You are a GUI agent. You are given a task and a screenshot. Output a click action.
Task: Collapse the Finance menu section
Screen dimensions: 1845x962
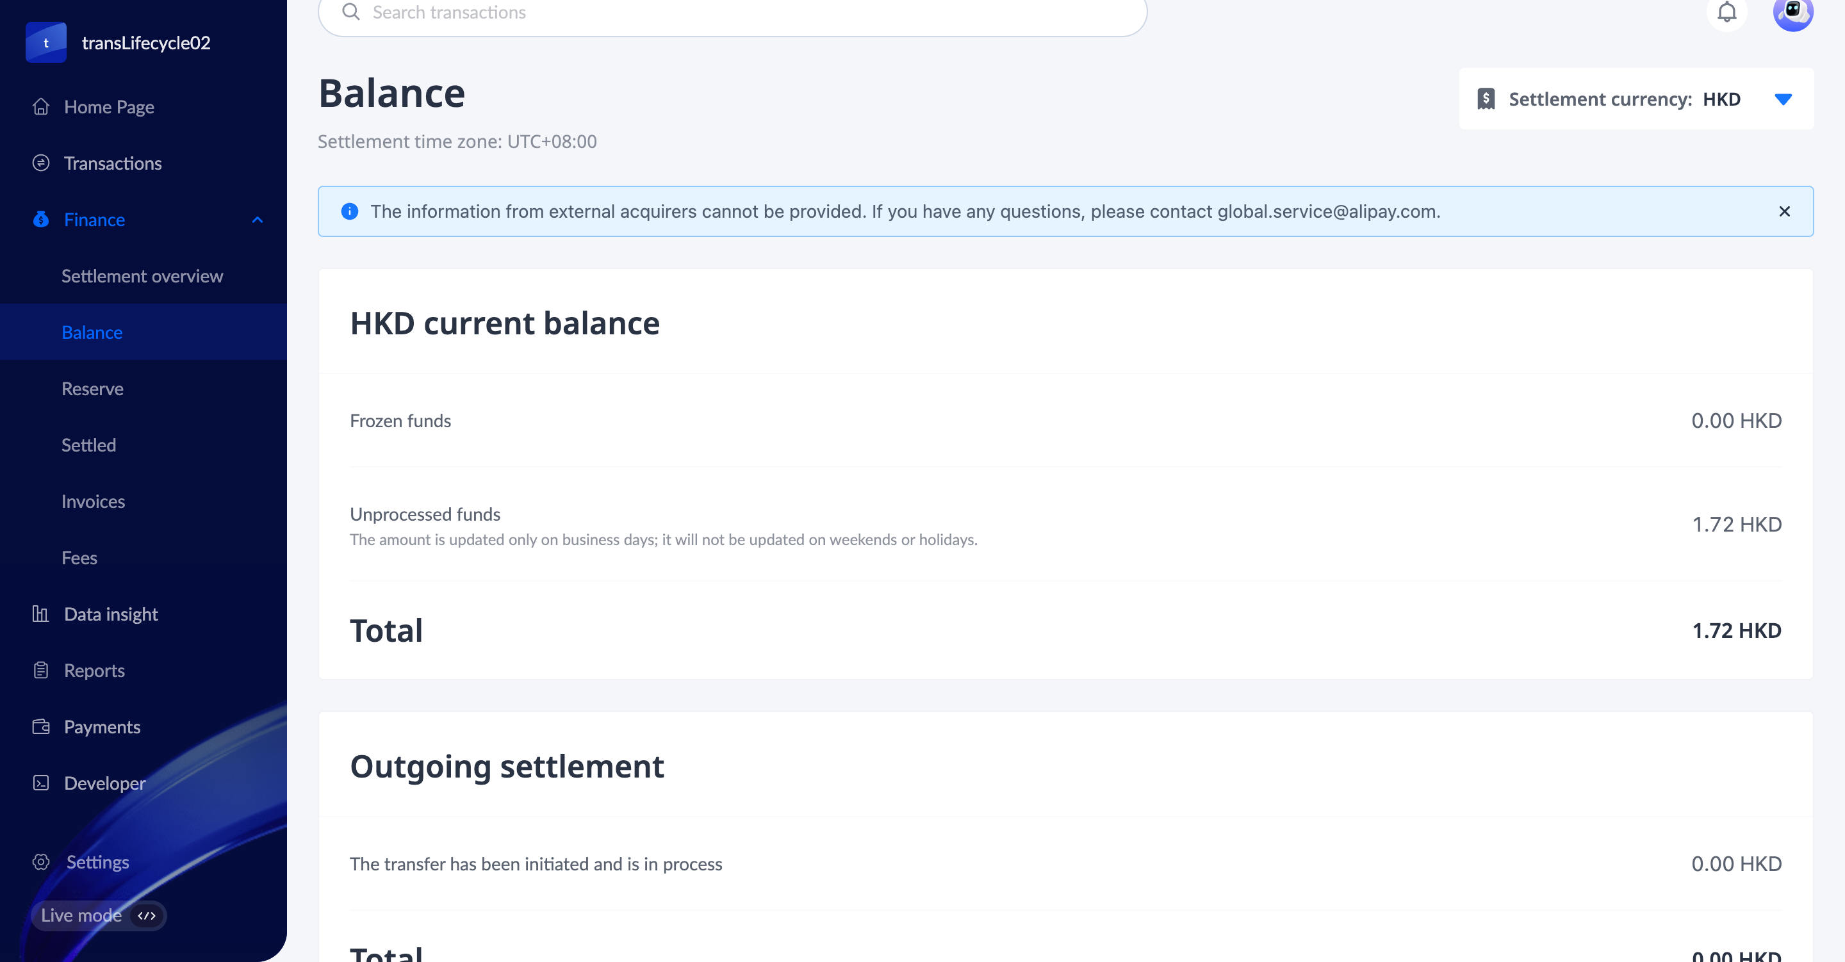click(x=257, y=220)
